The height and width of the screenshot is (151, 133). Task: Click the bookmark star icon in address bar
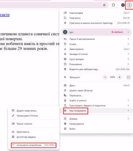[x=104, y=5]
